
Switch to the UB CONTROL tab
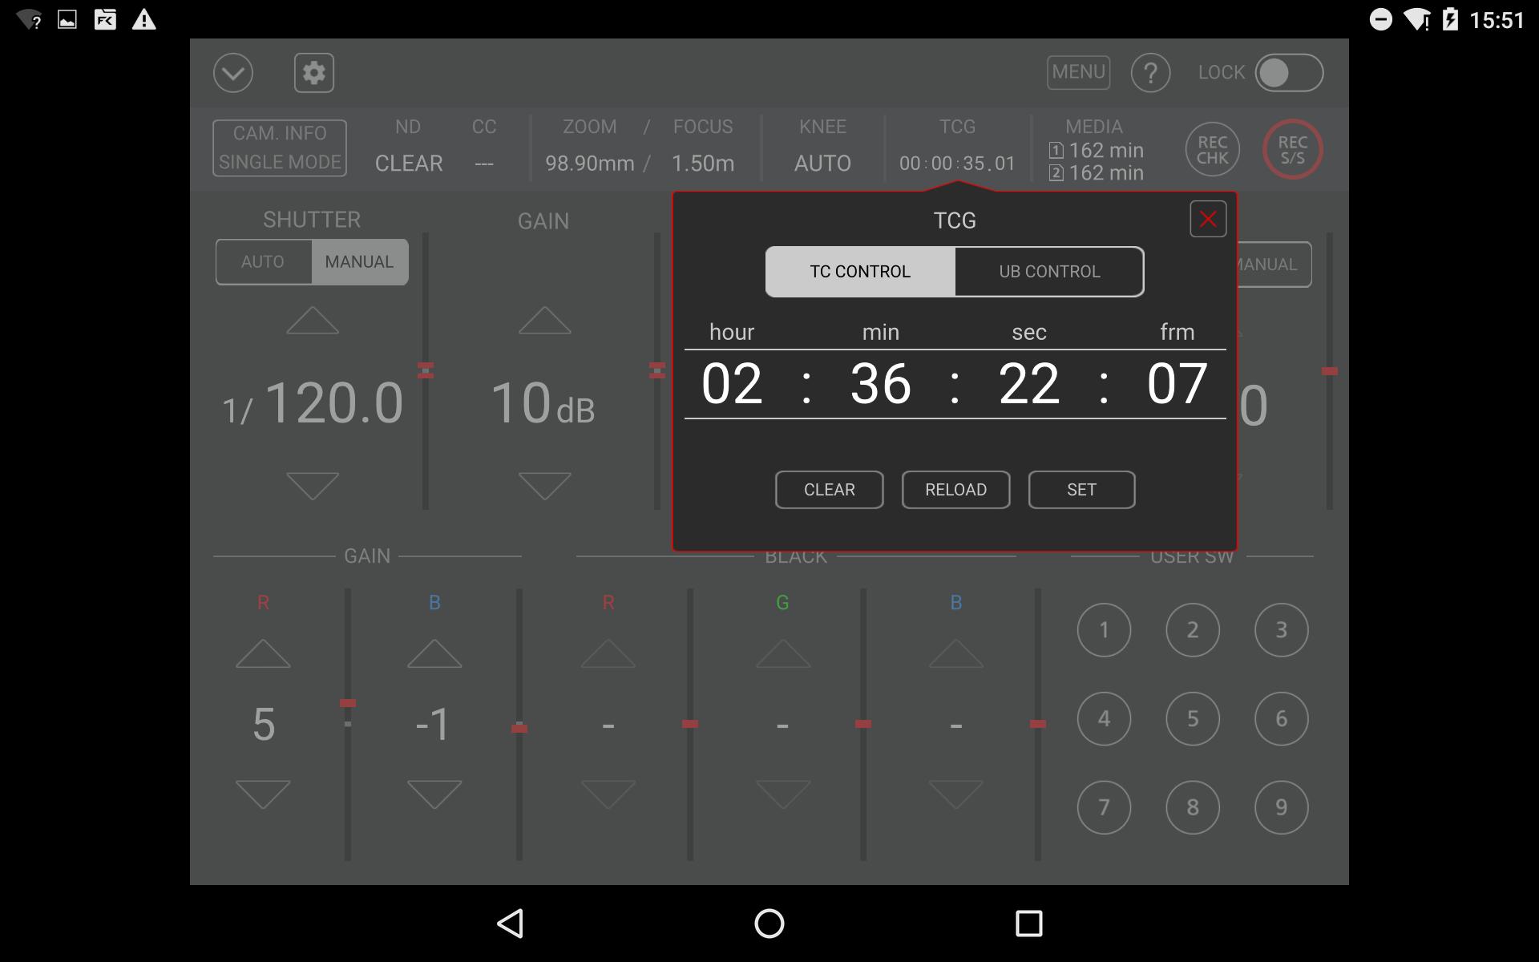(1049, 272)
